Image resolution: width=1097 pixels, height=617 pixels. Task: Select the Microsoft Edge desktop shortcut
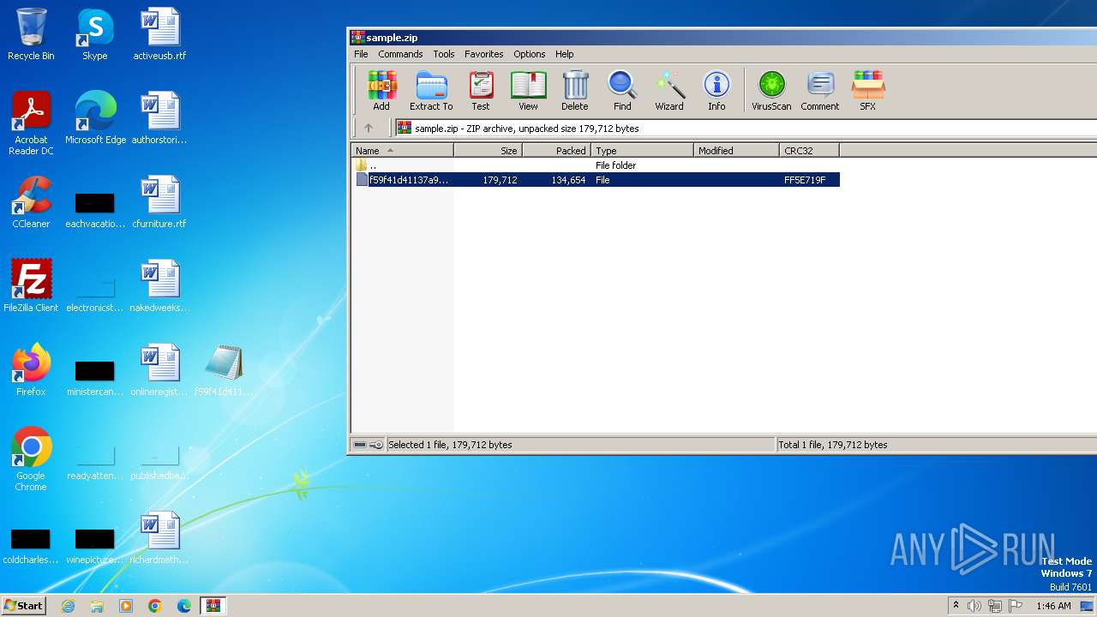coord(95,117)
